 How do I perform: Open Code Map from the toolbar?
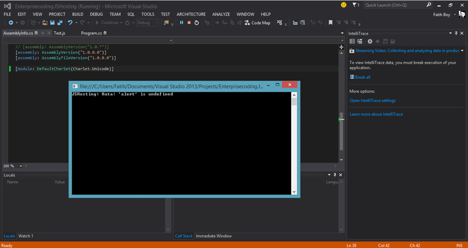[x=257, y=23]
